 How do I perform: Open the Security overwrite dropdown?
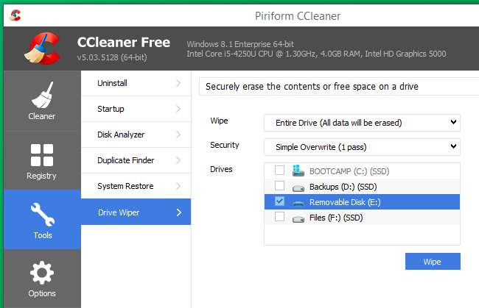pyautogui.click(x=362, y=147)
